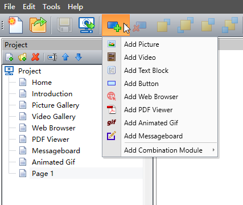Choose Add Video from the dropdown menu
The image size is (243, 205).
(x=160, y=58)
